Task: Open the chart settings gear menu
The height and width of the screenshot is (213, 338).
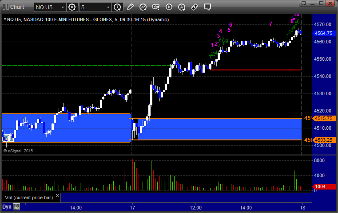Action: (72, 7)
